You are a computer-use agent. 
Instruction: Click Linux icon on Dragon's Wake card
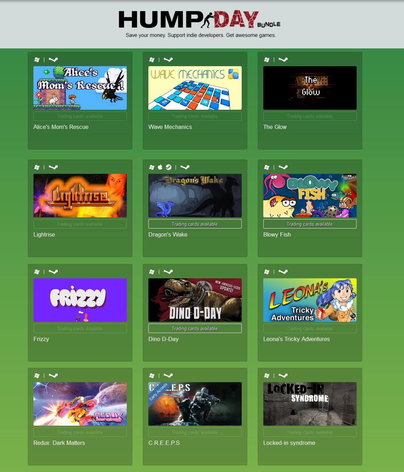click(x=169, y=167)
